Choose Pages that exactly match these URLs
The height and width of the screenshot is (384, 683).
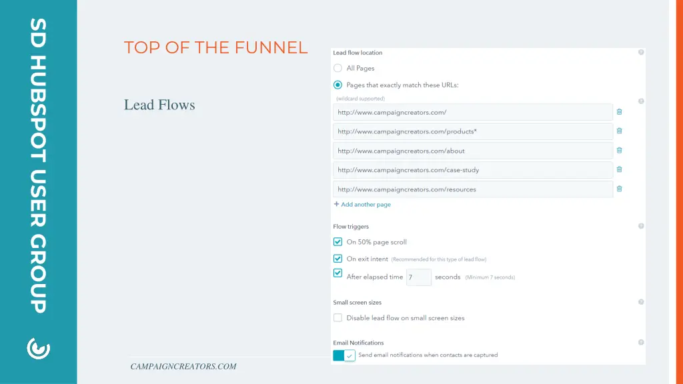click(x=337, y=85)
